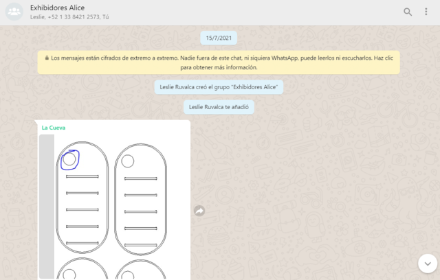Click the group created system message
Screen dimensions: 440x280
219,87
